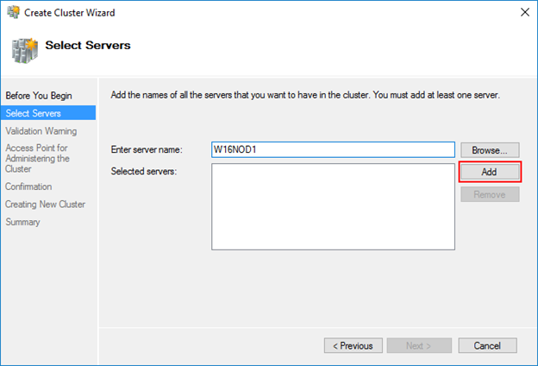Close the Create Cluster Wizard window
This screenshot has width=538, height=366.
524,12
